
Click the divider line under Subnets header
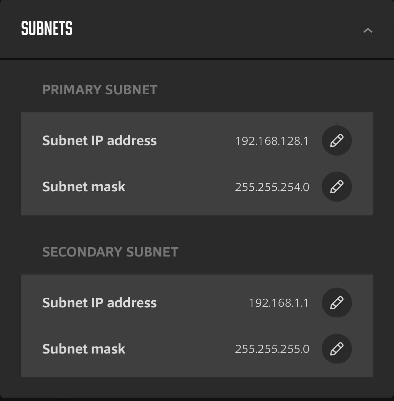[197, 59]
